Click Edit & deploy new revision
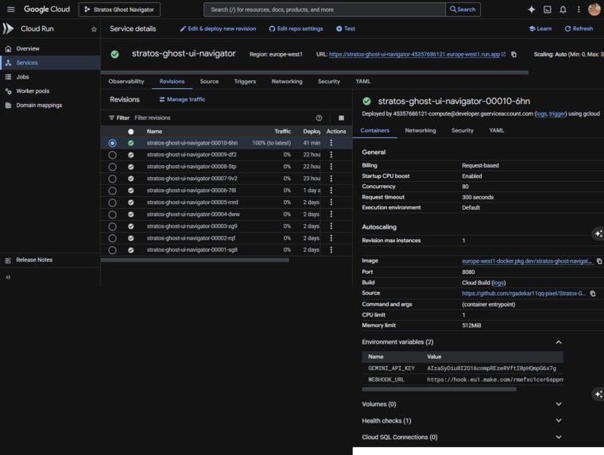 [218, 29]
